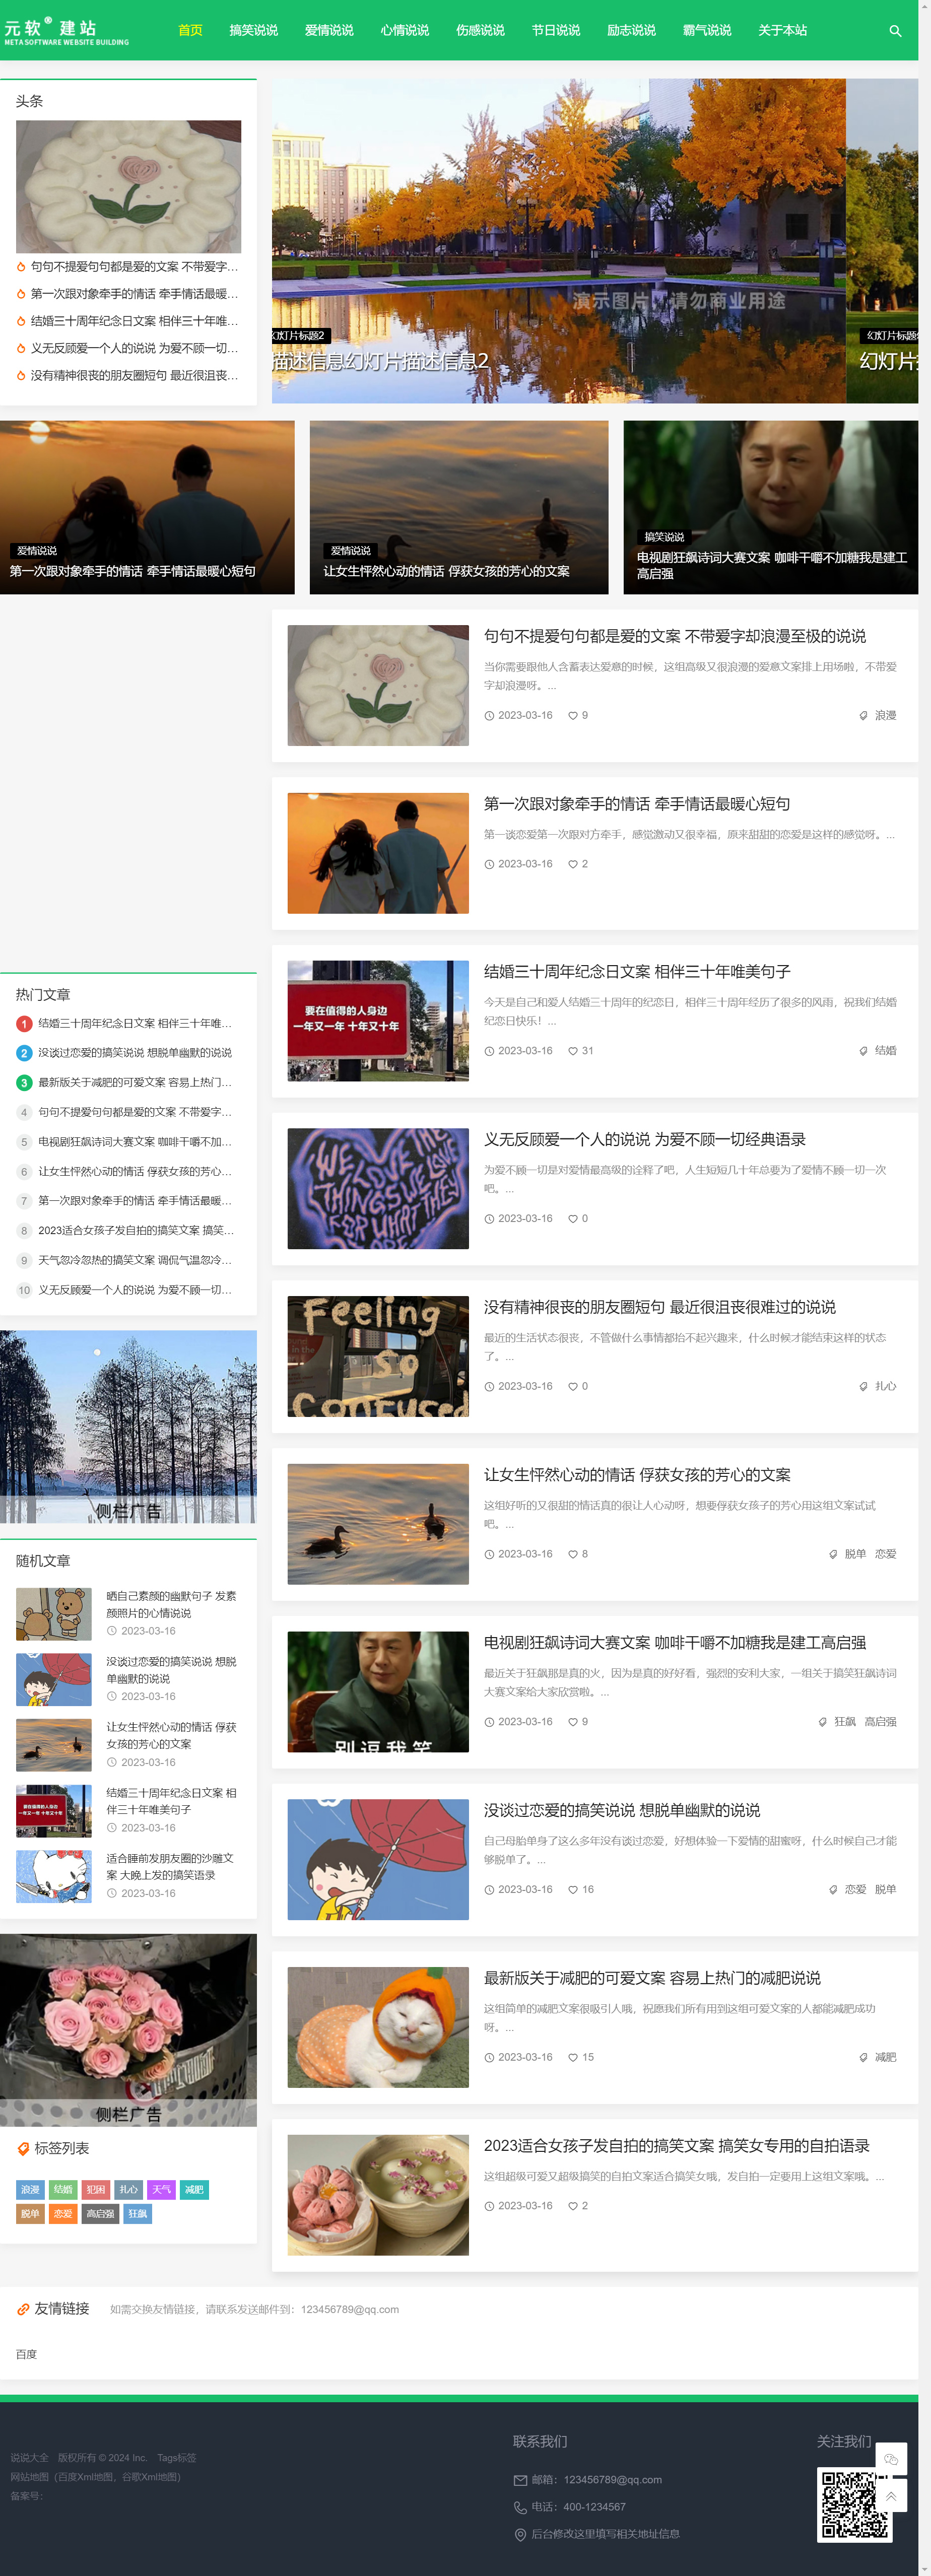Select the purple 天气 tag swatch
The height and width of the screenshot is (2576, 931).
pyautogui.click(x=161, y=2190)
